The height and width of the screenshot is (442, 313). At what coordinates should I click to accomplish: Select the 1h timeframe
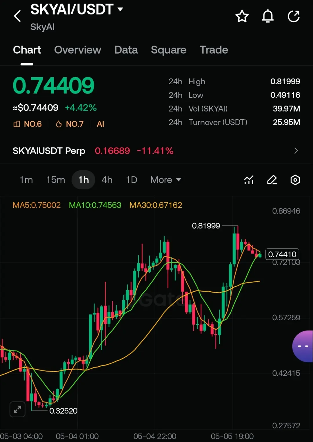83,180
